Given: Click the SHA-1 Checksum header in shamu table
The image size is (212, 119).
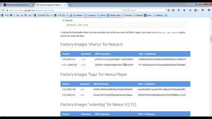Looking at the screenshot, I should pos(147,54).
